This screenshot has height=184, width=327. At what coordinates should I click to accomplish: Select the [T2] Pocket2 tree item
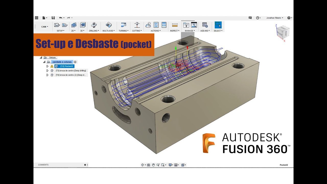[x=64, y=66]
